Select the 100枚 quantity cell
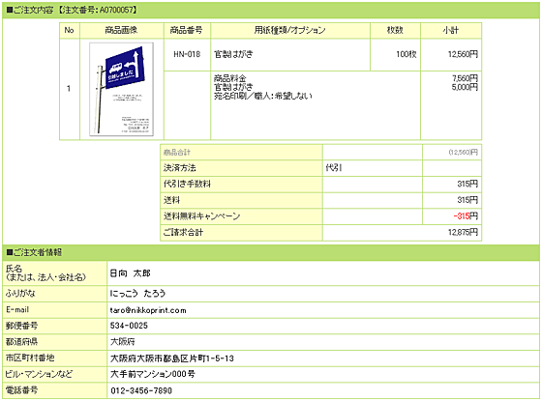 [x=395, y=54]
